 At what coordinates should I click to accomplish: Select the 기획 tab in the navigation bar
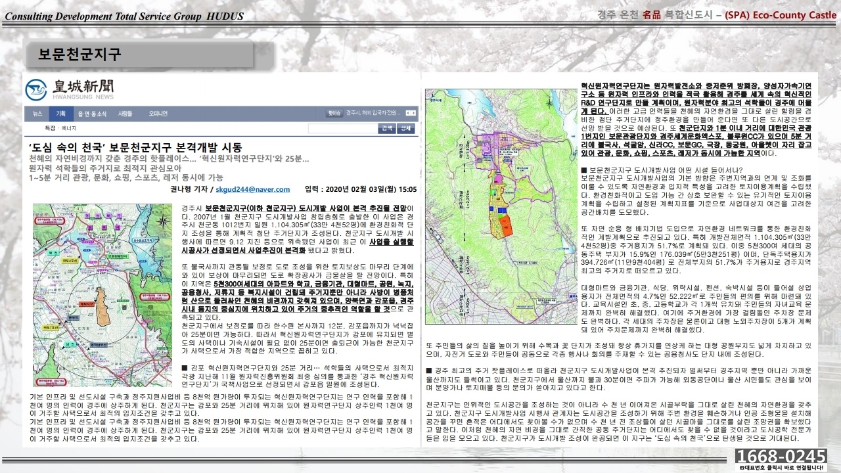coord(60,114)
